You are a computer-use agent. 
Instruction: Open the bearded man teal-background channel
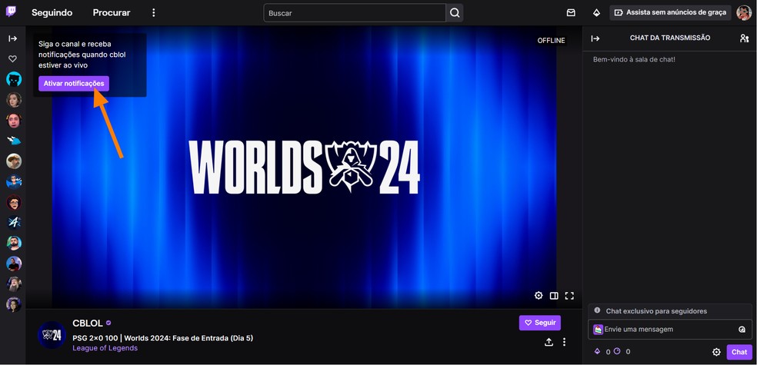point(14,243)
